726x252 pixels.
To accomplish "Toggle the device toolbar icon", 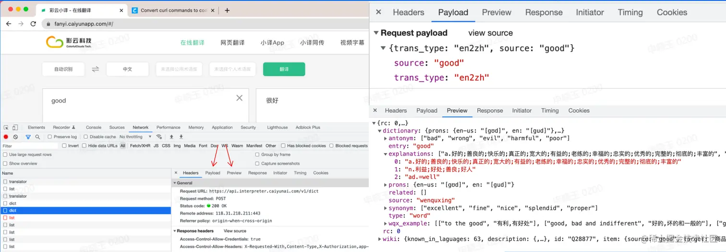I will 15,128.
